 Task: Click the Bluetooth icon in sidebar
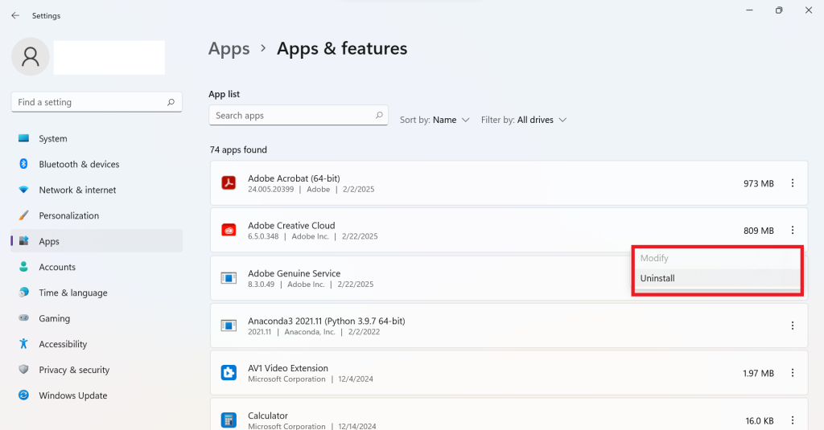[x=23, y=164]
